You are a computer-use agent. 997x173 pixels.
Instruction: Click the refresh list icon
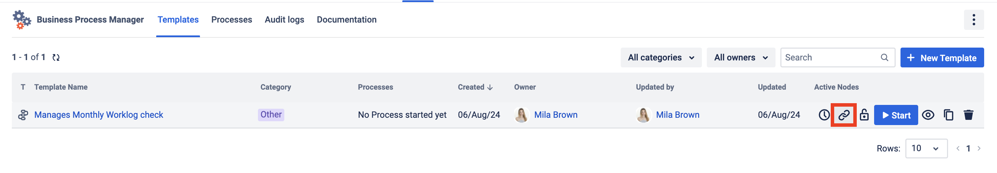56,58
